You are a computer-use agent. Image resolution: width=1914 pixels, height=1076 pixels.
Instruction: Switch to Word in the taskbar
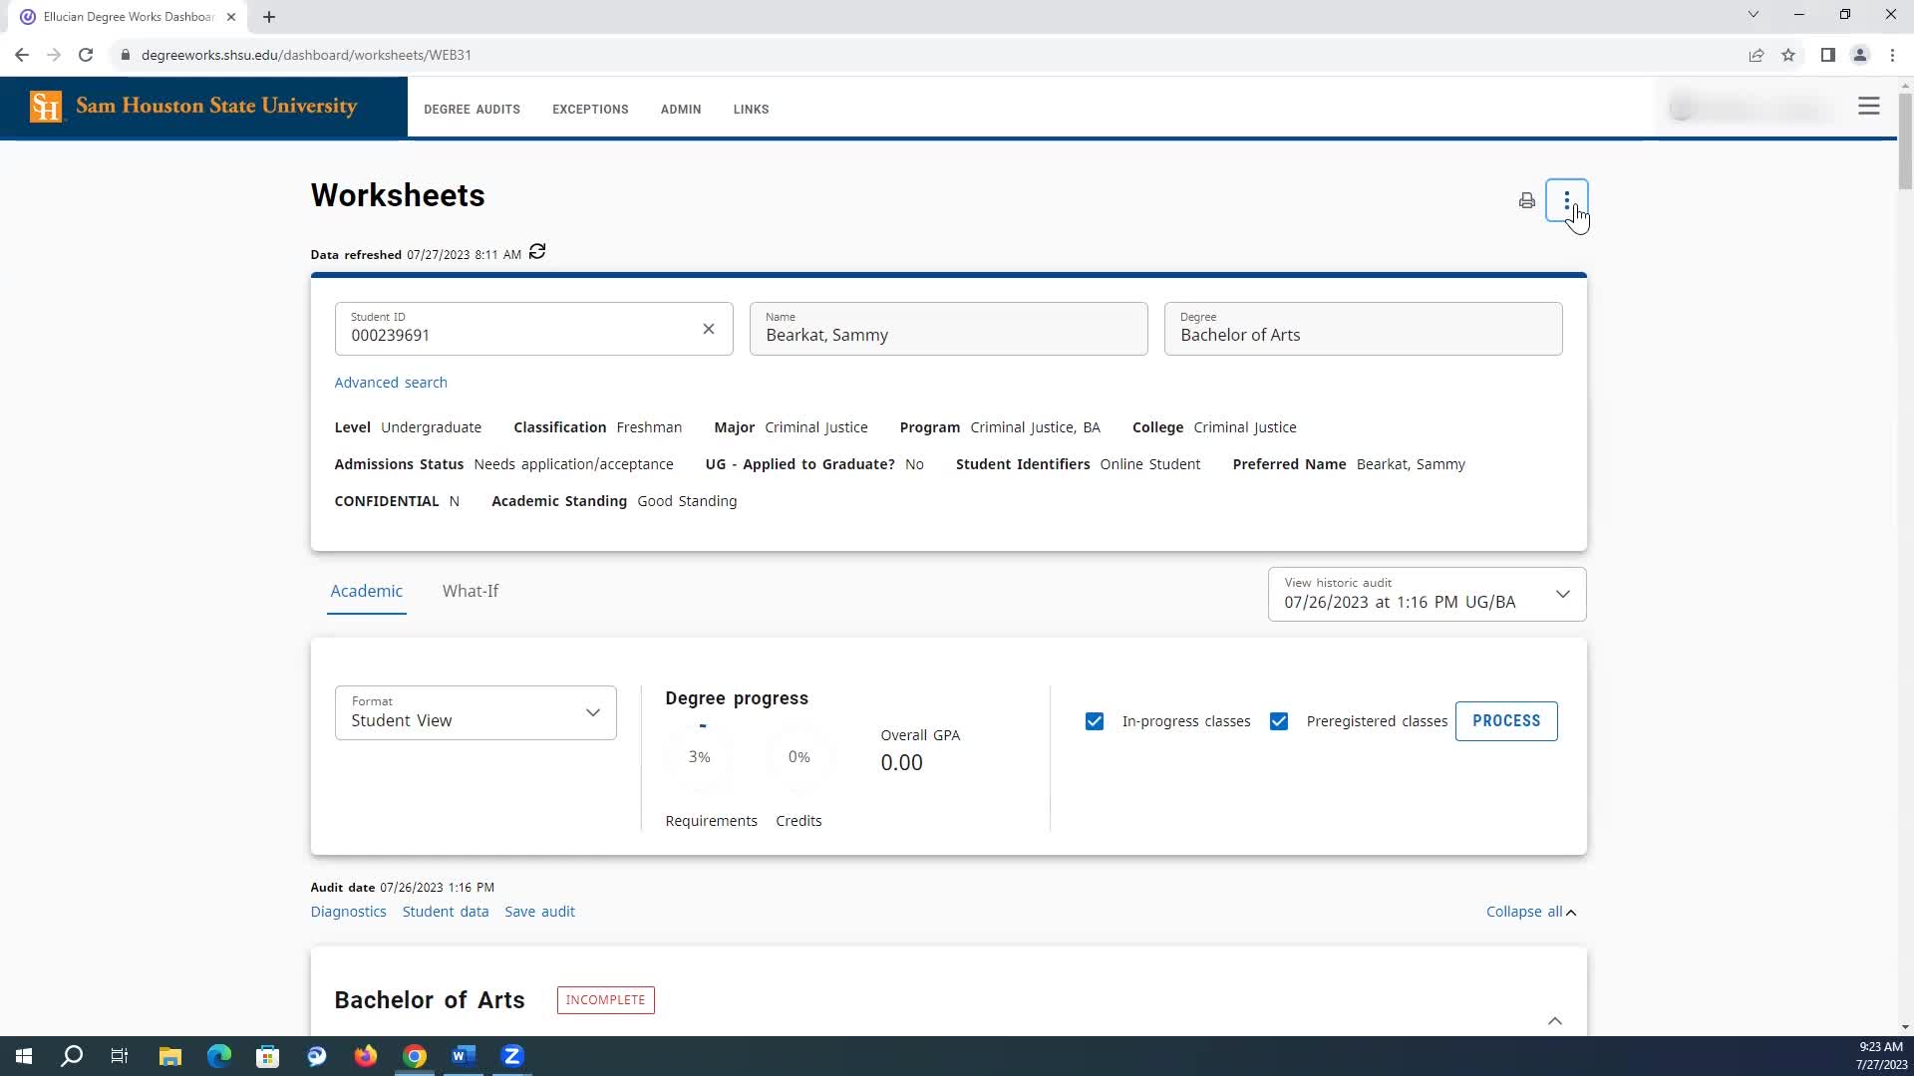coord(464,1056)
